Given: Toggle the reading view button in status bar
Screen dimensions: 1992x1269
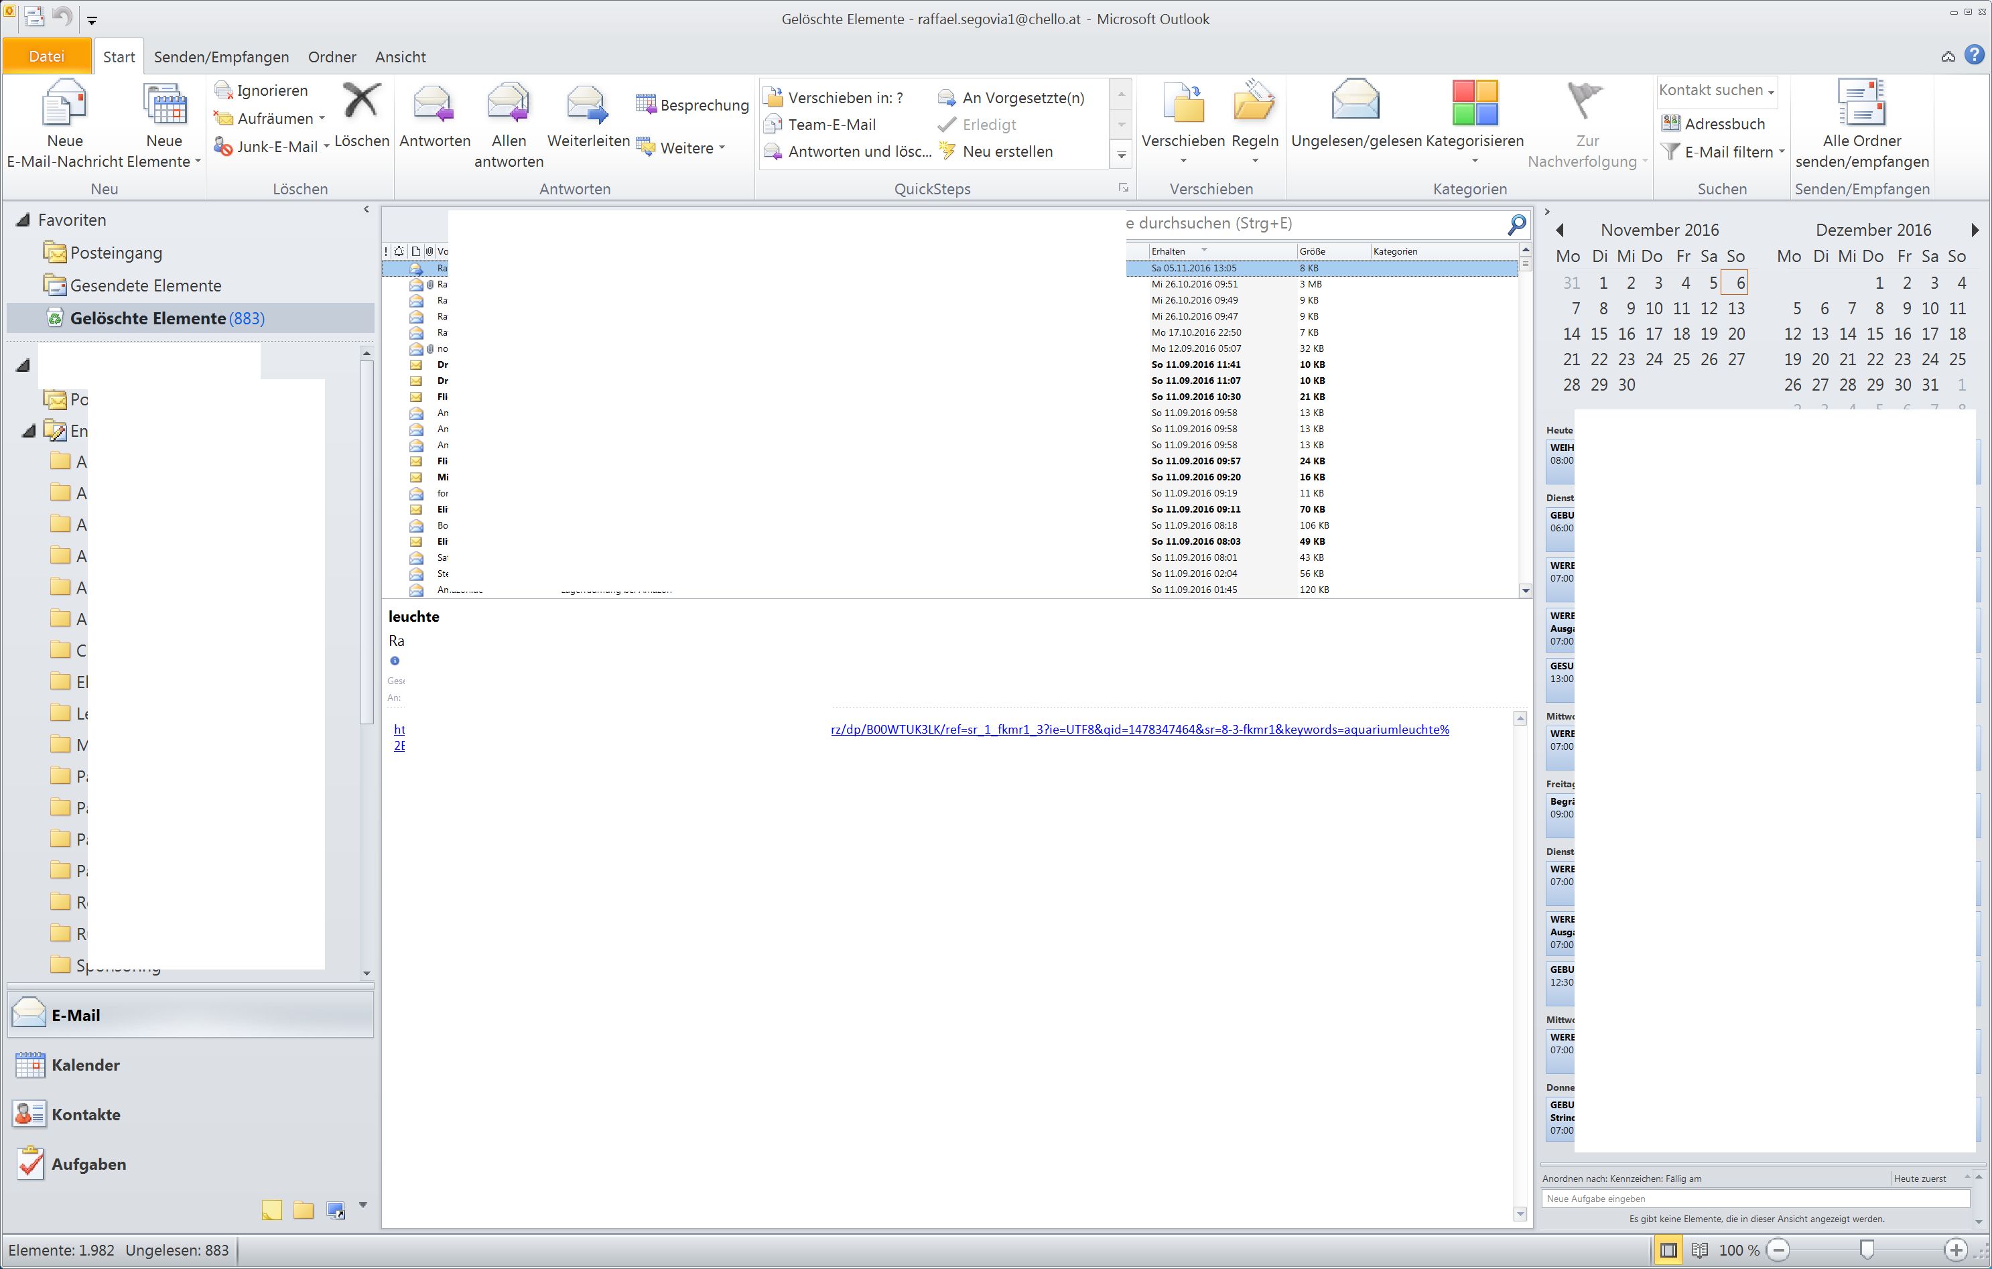Looking at the screenshot, I should click(x=1700, y=1250).
